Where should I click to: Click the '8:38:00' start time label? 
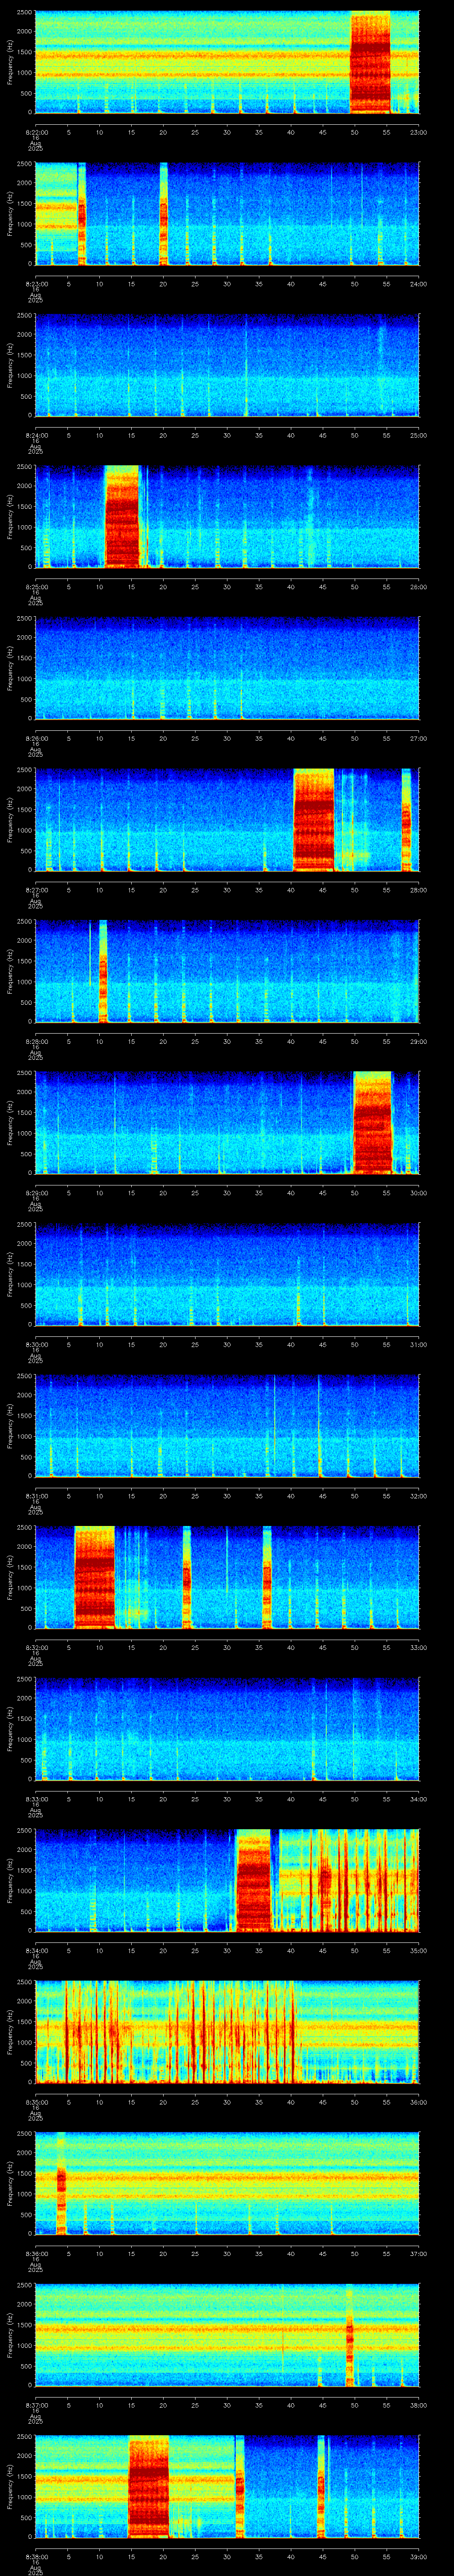point(36,2556)
